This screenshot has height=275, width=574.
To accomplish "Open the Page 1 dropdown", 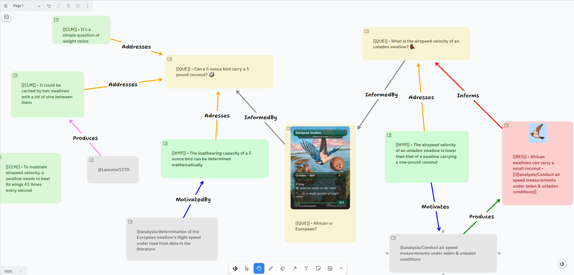I will [x=27, y=6].
